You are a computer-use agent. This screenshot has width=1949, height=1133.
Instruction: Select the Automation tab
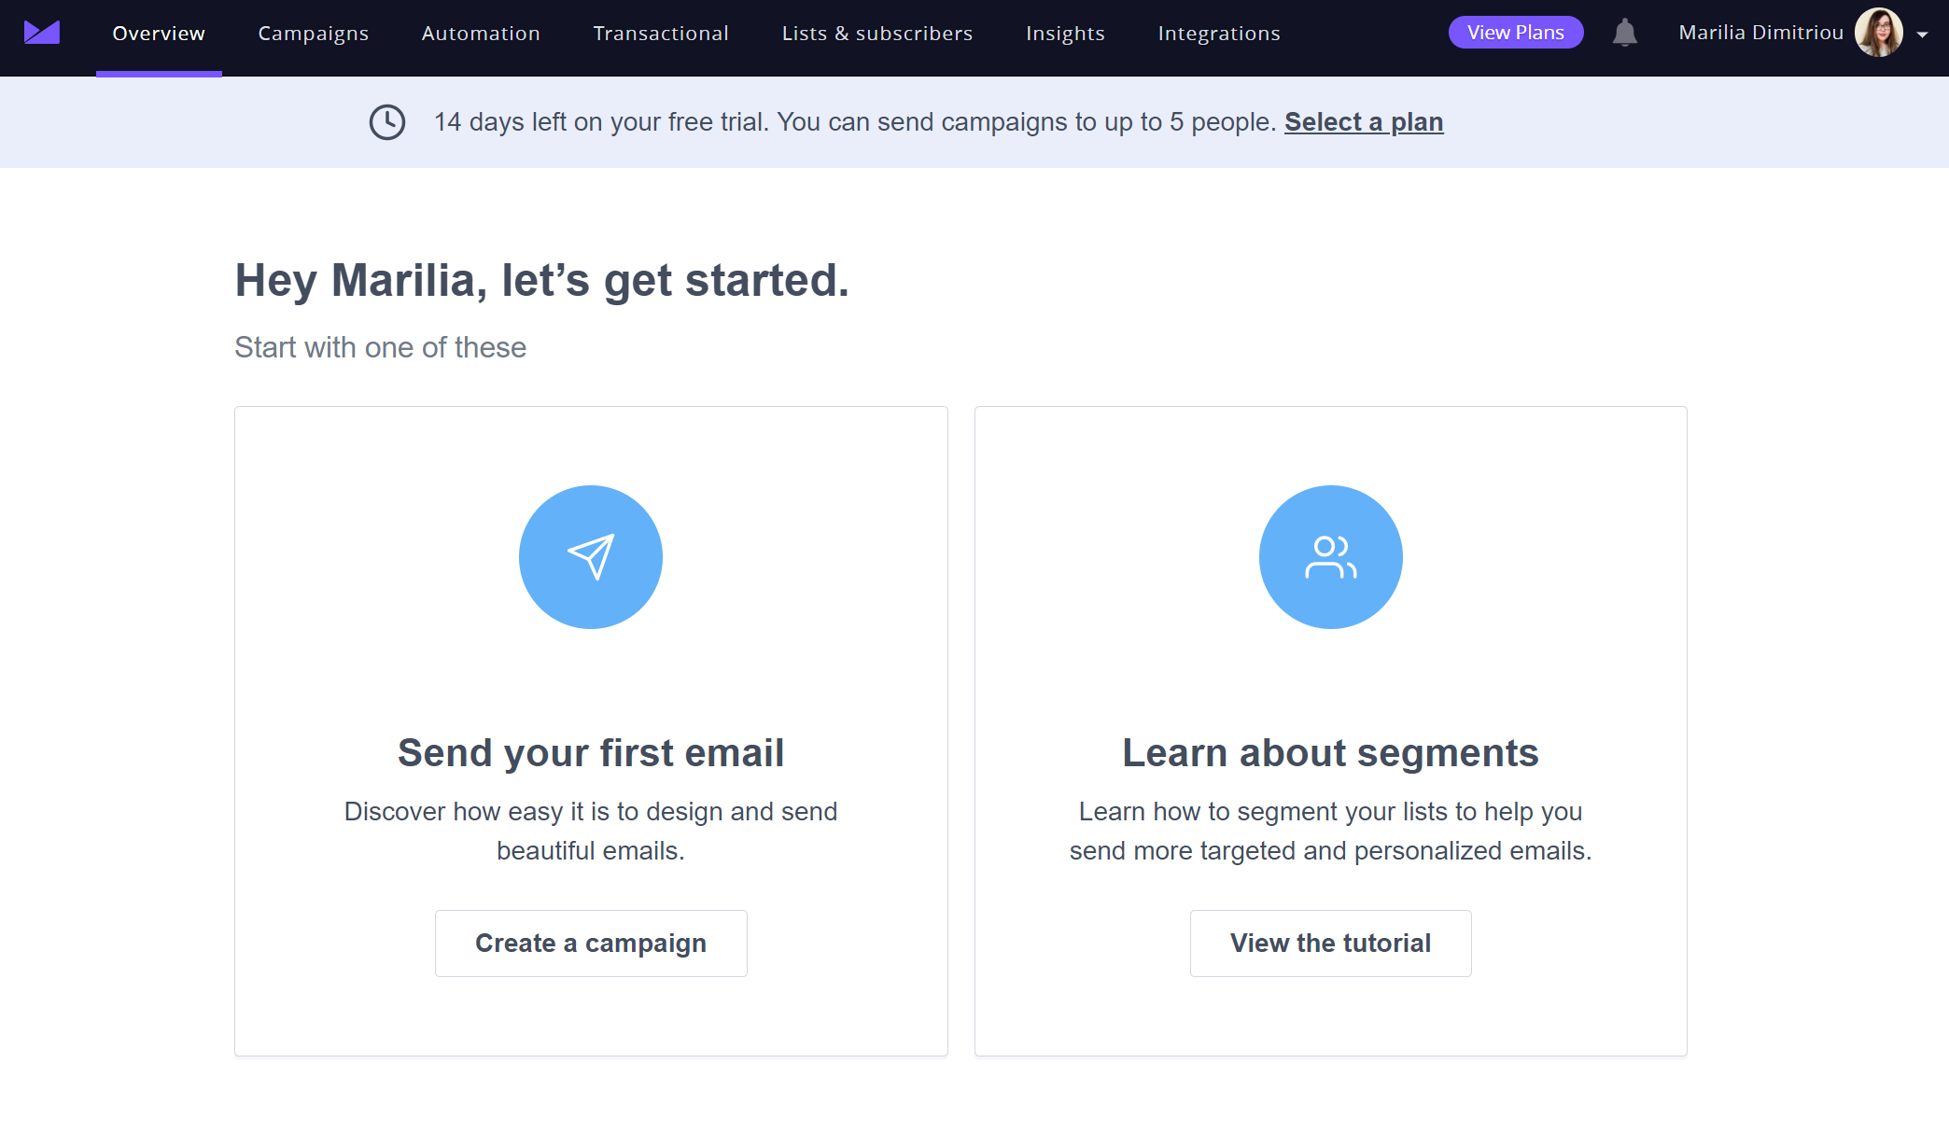[482, 34]
